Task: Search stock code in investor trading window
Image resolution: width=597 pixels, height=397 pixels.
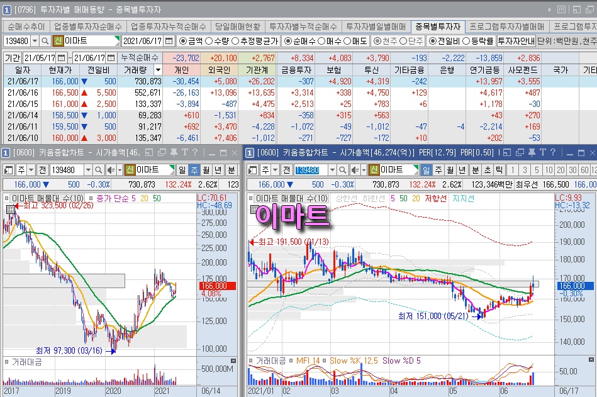Action: (x=45, y=41)
